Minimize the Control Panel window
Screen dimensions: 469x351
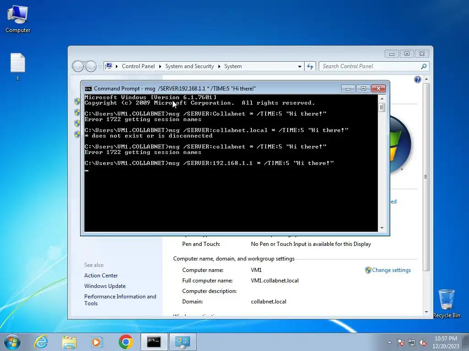click(392, 54)
